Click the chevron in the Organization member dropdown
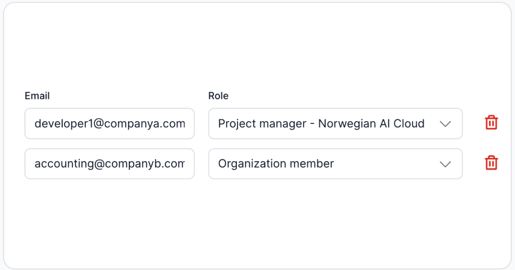 click(445, 163)
